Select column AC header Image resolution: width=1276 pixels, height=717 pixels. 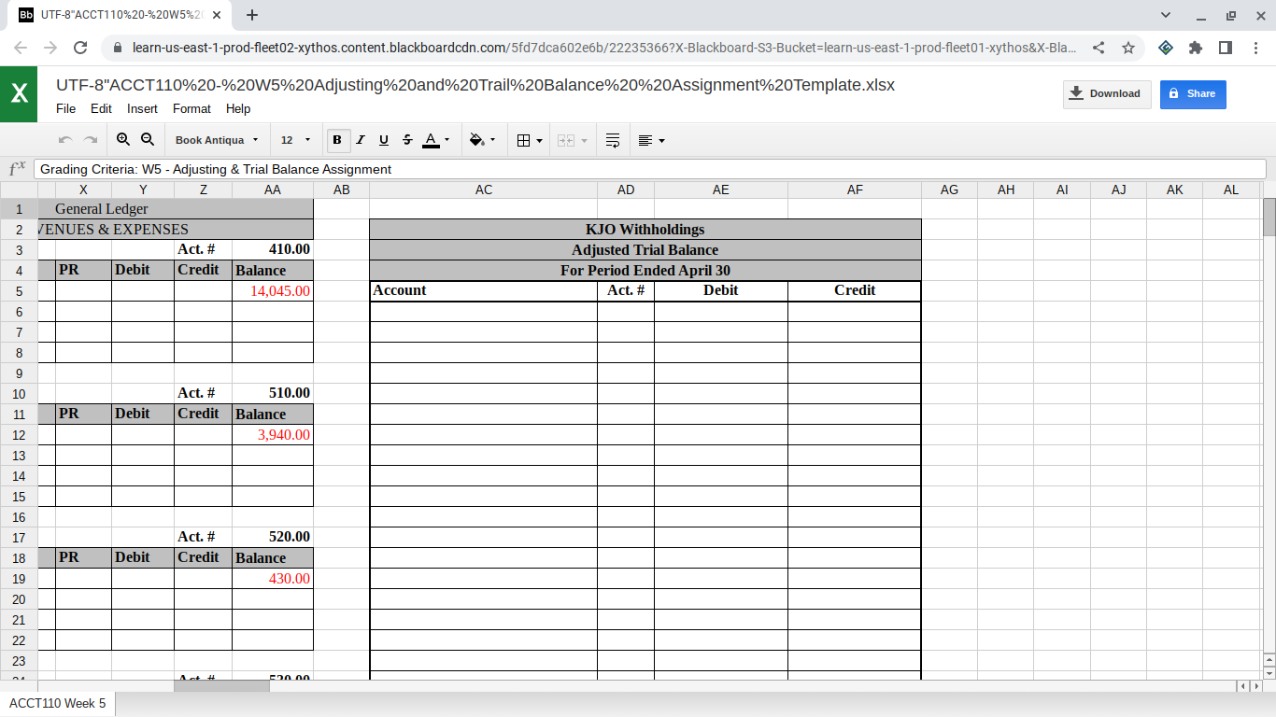[x=483, y=190]
